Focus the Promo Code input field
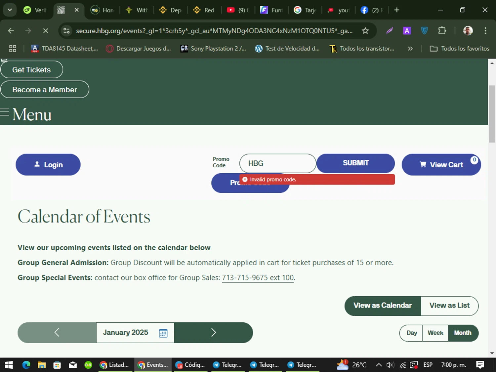 tap(278, 163)
